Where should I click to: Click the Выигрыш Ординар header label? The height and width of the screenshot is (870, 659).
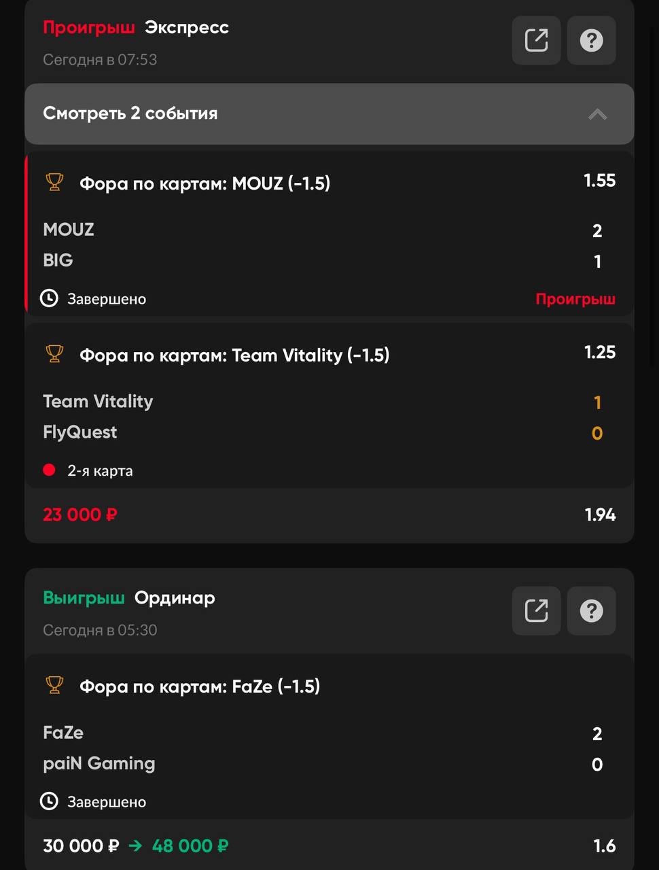point(129,597)
